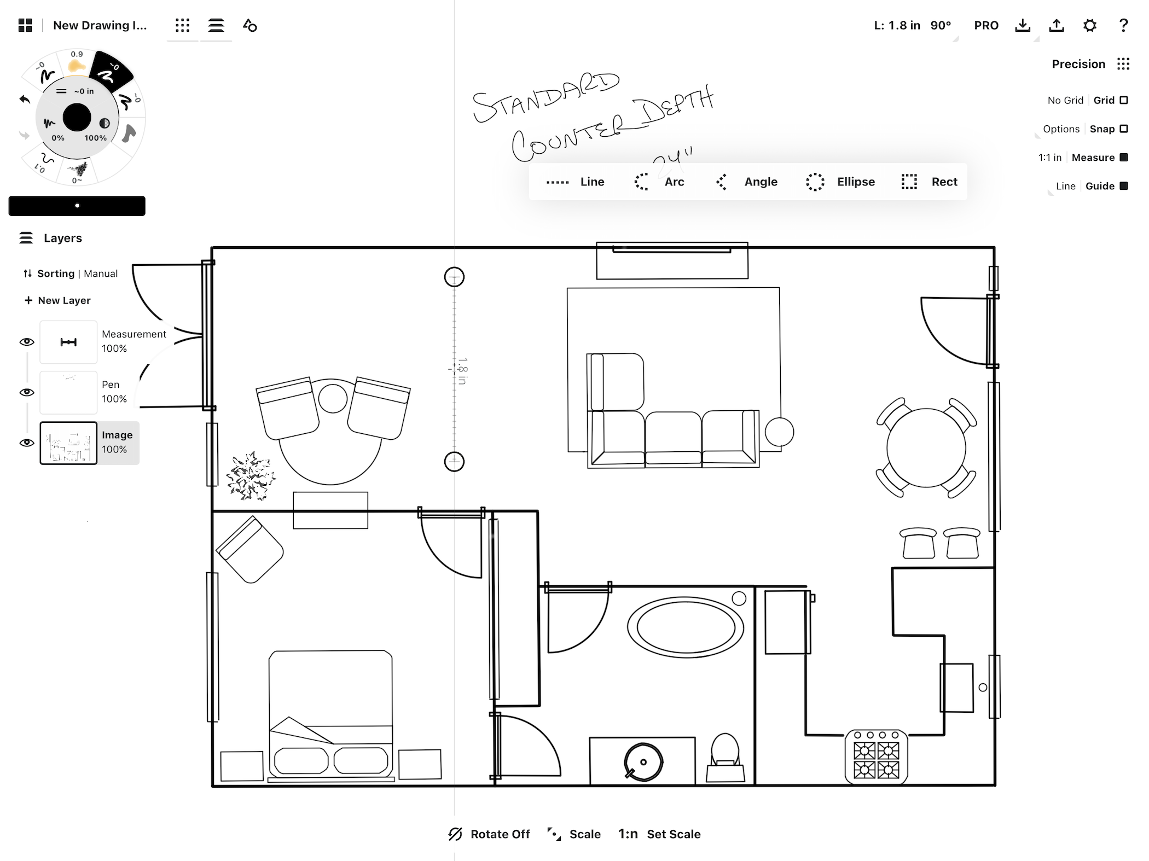Viewport: 1149px width, 861px height.
Task: Select the Line precision tool
Action: point(576,182)
